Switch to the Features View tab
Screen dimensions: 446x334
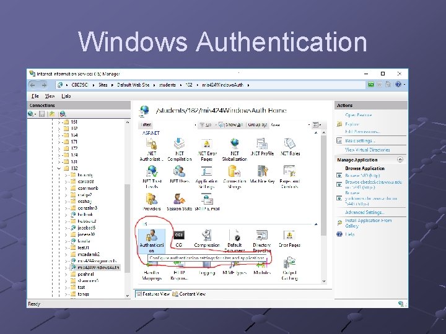pyautogui.click(x=153, y=294)
